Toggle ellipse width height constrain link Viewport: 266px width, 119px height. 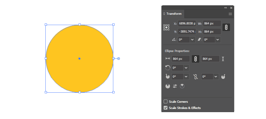tap(195, 59)
